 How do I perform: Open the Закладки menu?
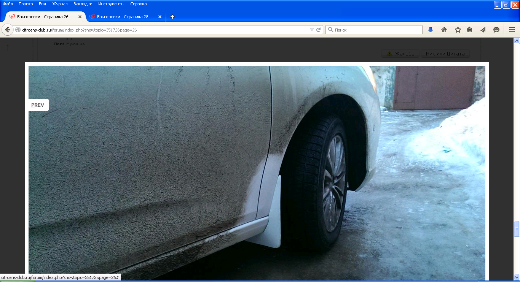(83, 4)
